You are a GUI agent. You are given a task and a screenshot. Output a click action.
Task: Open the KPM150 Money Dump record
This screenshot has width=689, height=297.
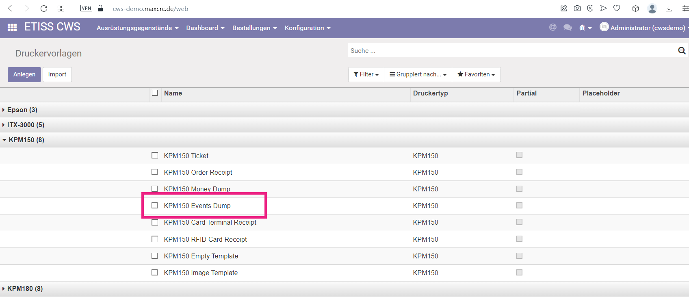(x=197, y=189)
